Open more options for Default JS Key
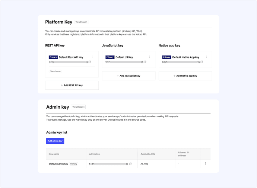 [150, 57]
